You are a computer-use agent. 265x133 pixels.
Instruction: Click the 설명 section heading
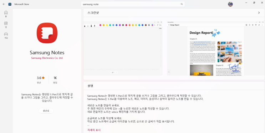(90, 86)
